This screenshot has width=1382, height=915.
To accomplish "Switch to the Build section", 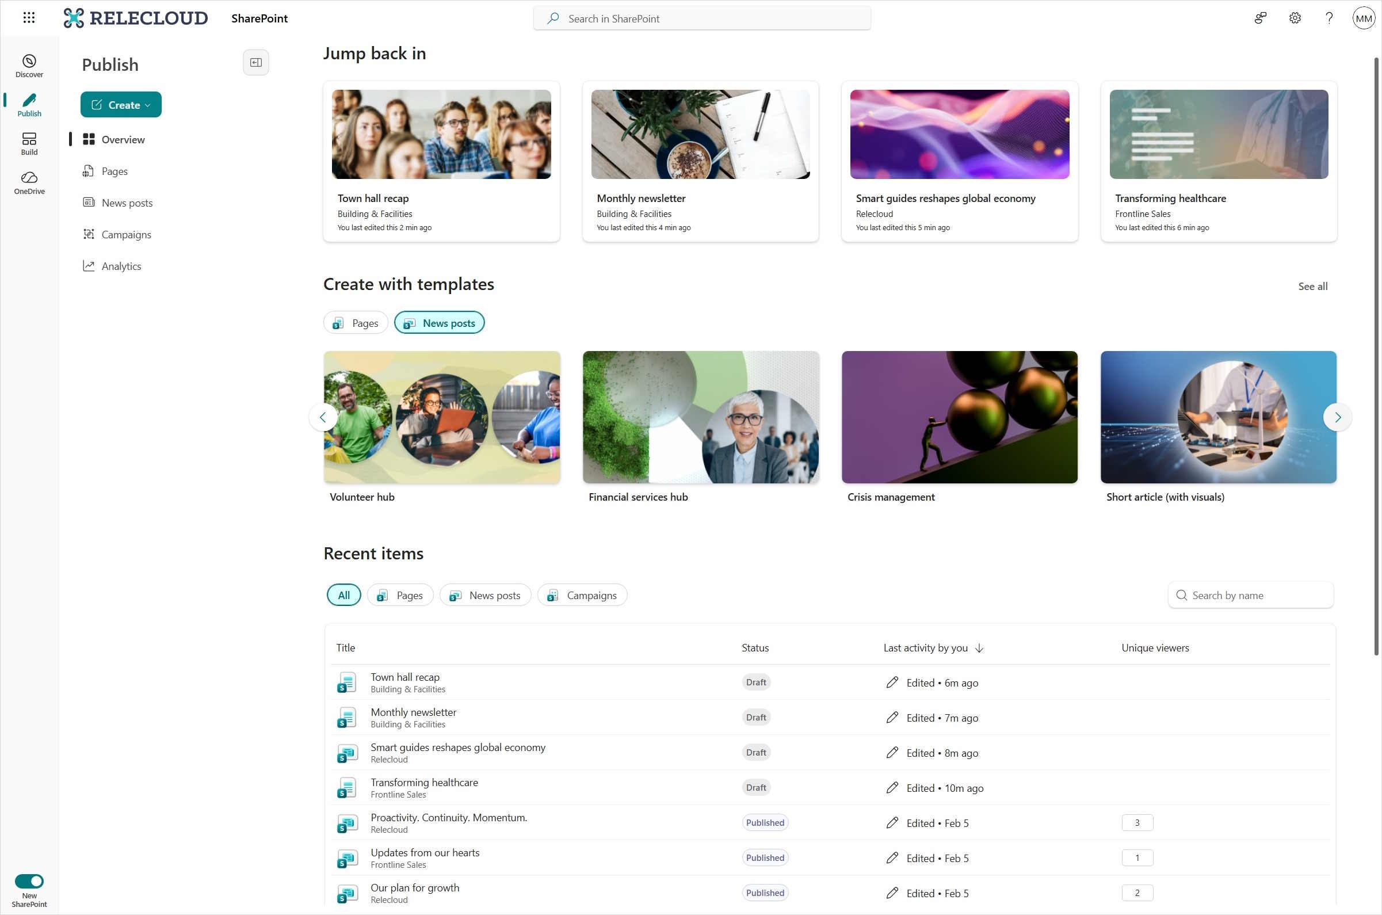I will 29,142.
